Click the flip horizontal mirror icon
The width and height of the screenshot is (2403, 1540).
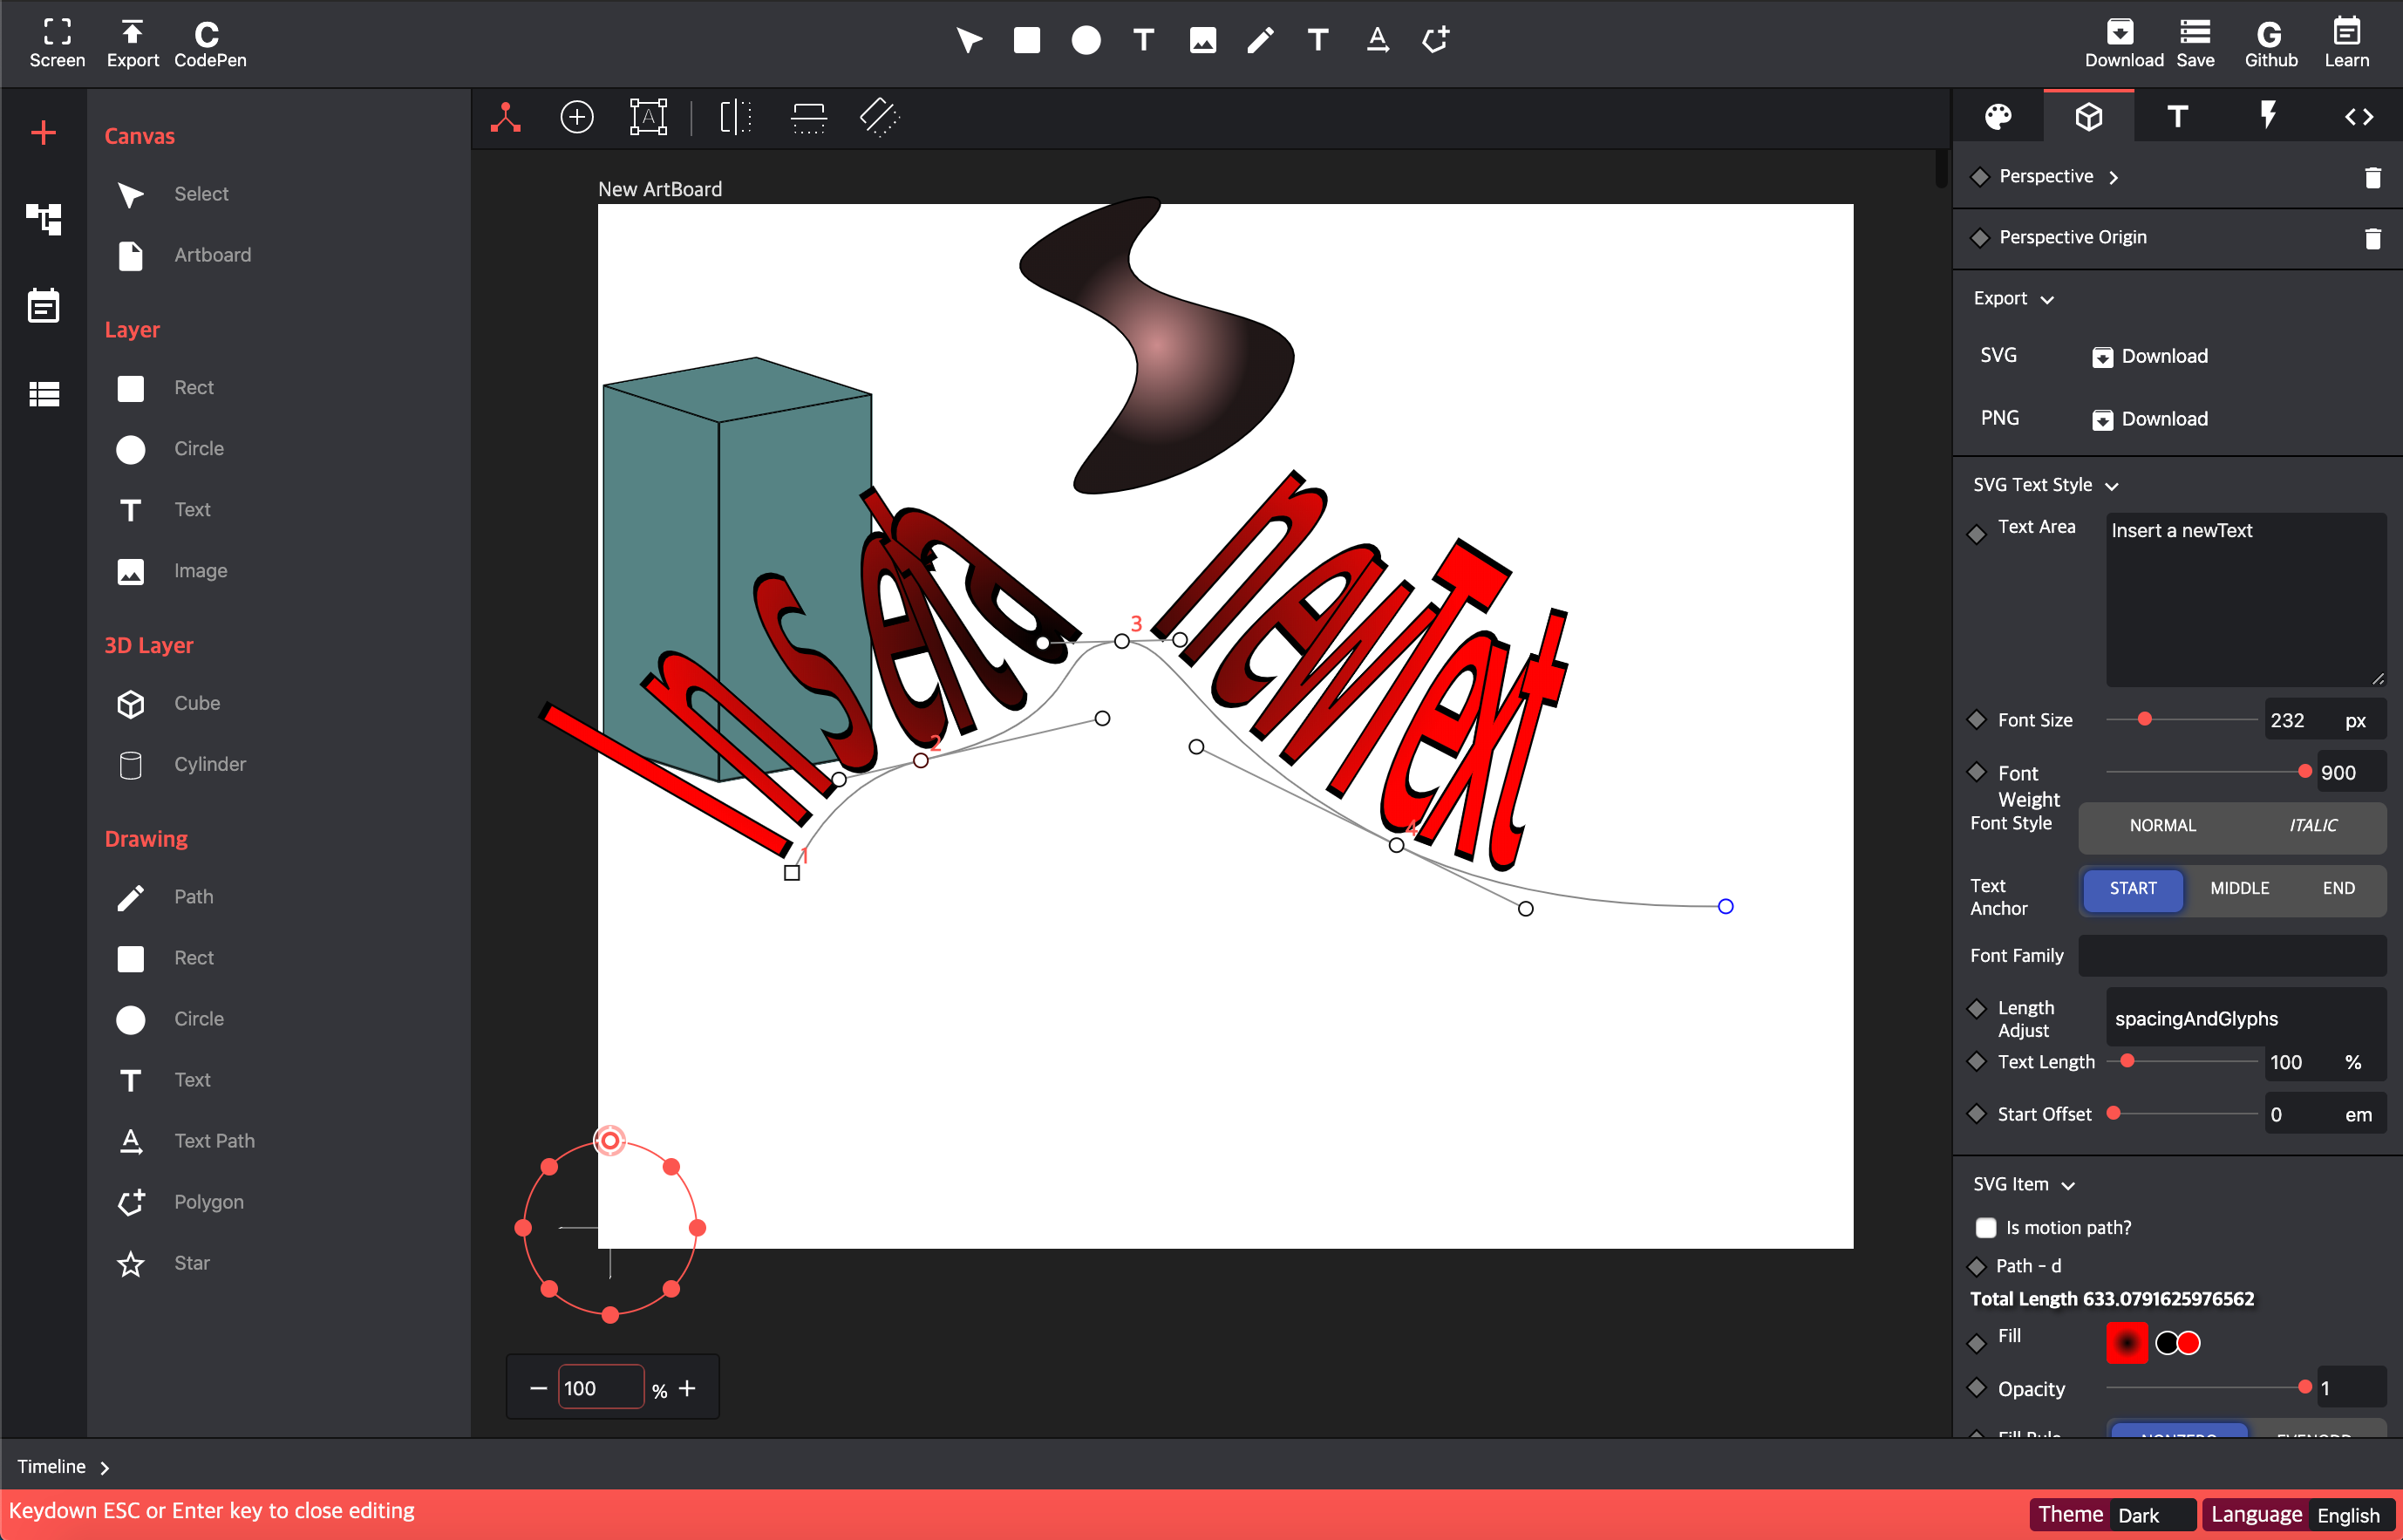pos(735,117)
